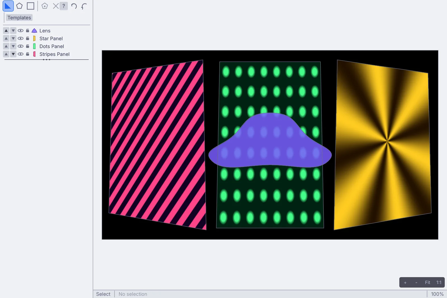Click the pink striped panel on canvas
The height and width of the screenshot is (298, 447).
point(157,145)
